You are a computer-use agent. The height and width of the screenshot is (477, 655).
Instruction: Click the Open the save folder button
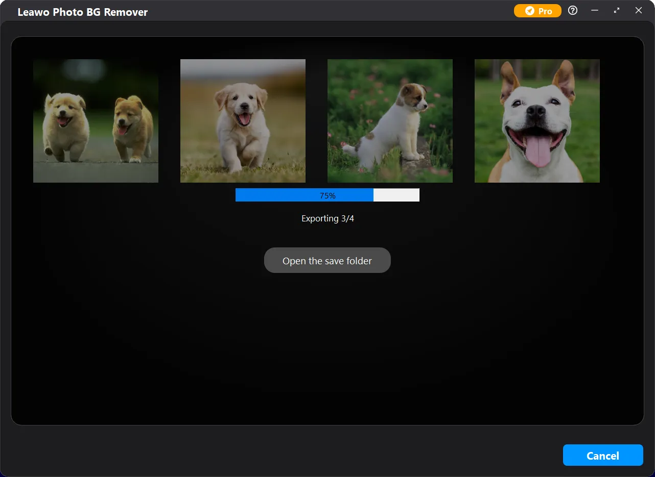point(327,261)
